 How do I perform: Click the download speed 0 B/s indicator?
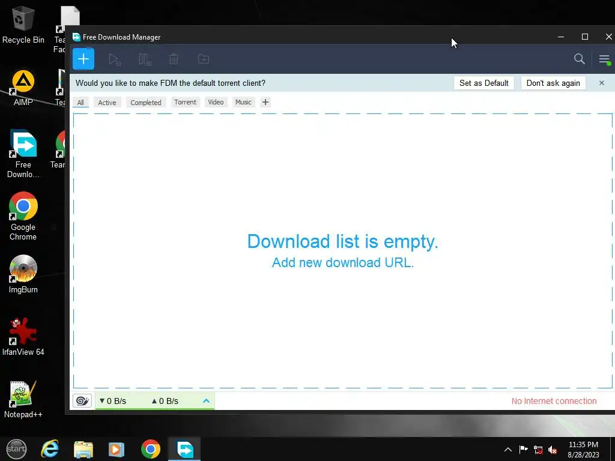[x=112, y=401]
